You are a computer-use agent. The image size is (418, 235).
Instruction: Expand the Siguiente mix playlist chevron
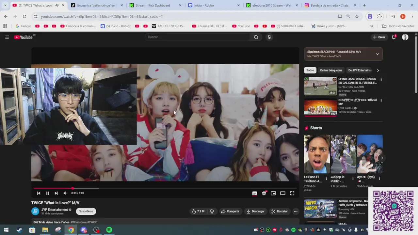(378, 54)
